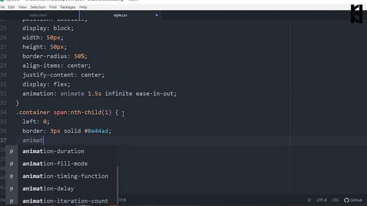Click the 37:8 cursor position indicator
Image resolution: width=367 pixels, height=206 pixels.
pos(122,200)
